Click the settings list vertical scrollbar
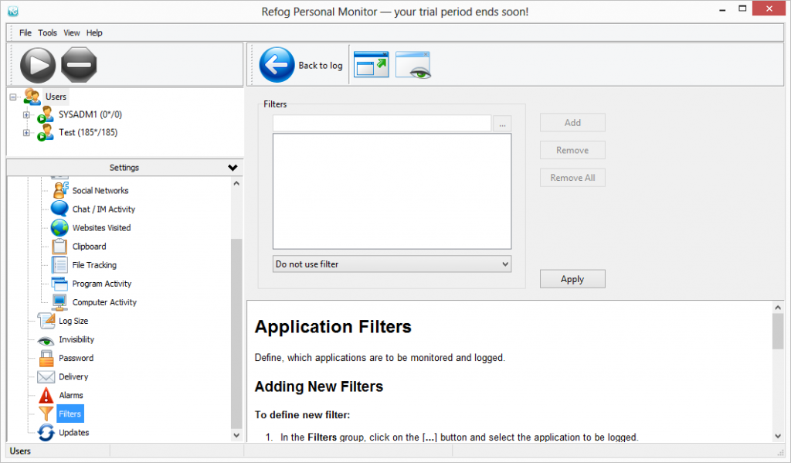This screenshot has height=463, width=791. tap(237, 332)
